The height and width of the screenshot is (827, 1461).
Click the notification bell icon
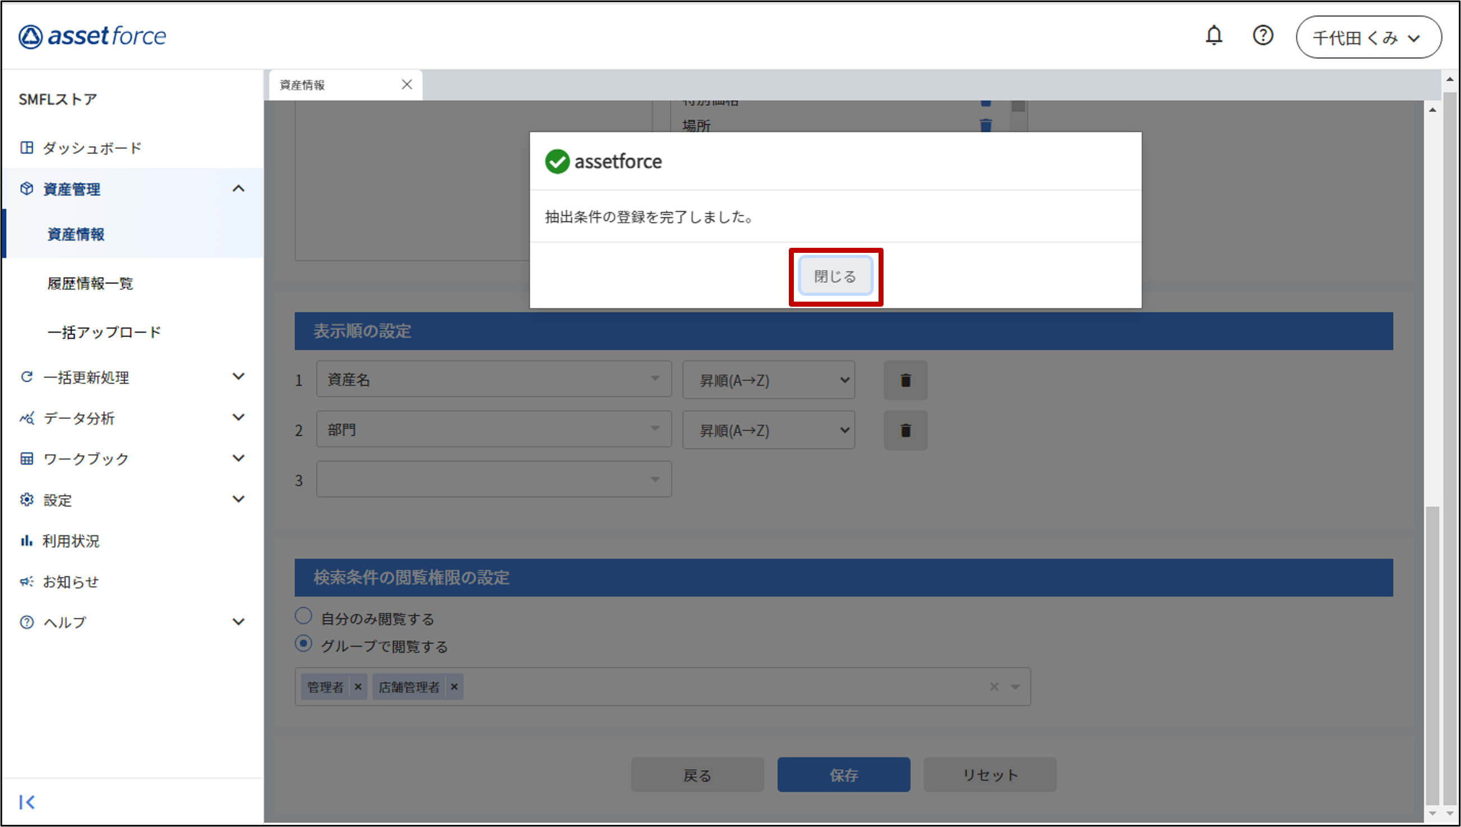pos(1213,36)
